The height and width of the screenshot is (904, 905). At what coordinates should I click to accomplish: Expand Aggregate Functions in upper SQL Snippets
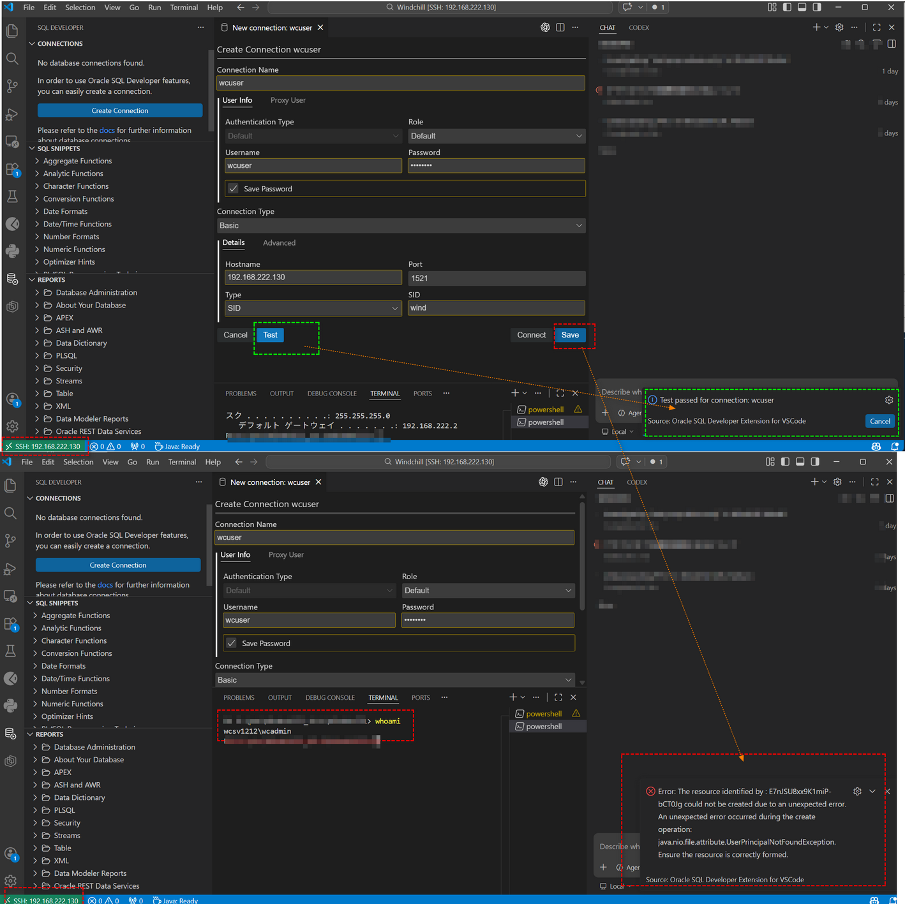click(77, 161)
